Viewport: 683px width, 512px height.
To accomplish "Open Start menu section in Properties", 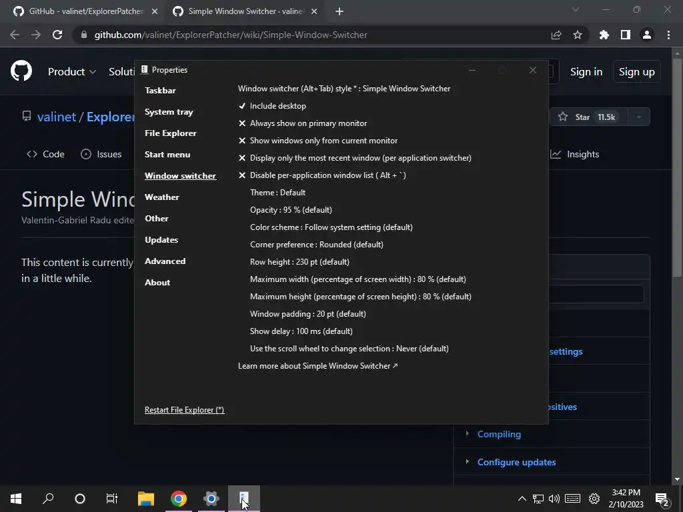I will coord(167,155).
